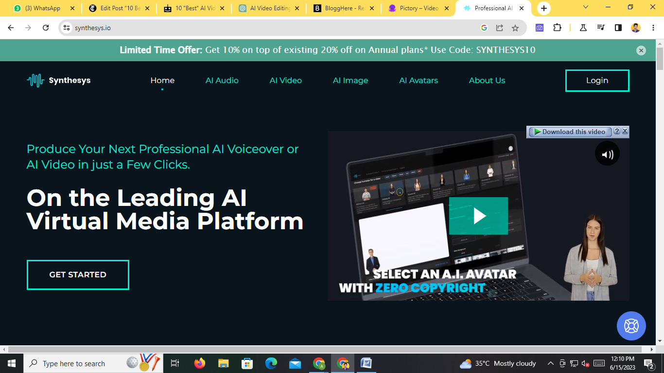Bookmark this page with the star icon
Viewport: 664px width, 373px height.
click(x=515, y=28)
